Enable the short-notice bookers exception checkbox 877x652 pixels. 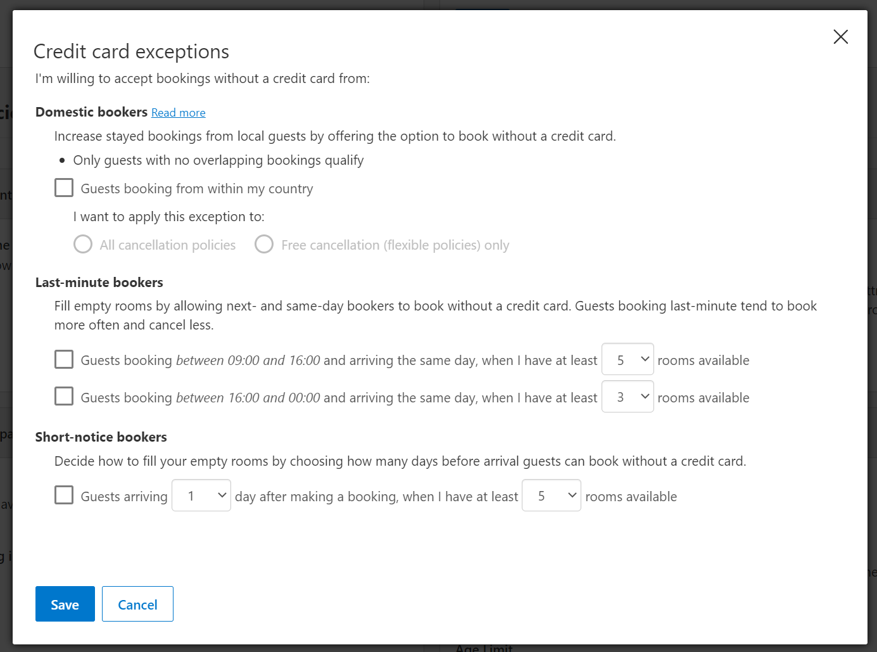64,495
